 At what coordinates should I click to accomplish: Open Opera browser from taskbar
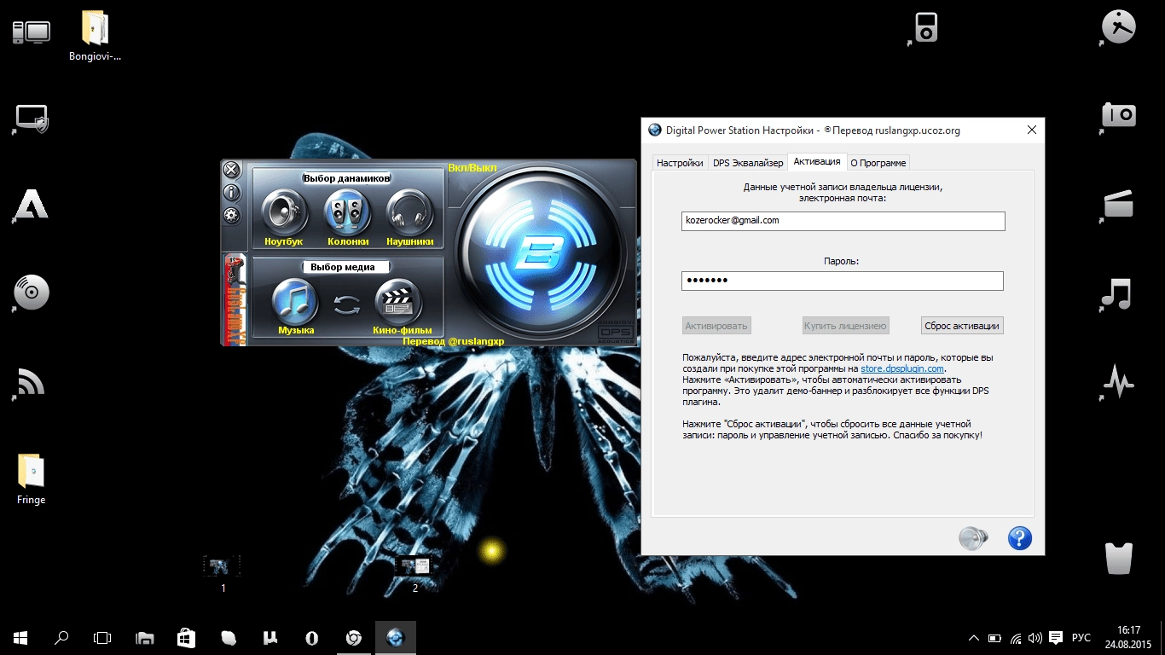[x=312, y=638]
